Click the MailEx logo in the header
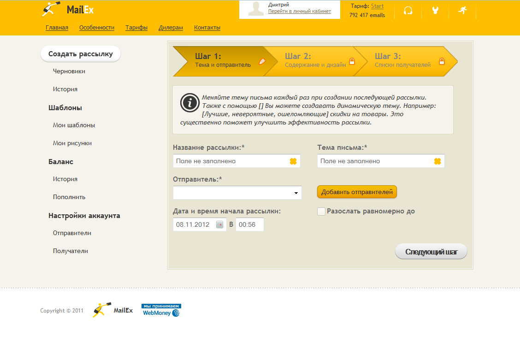Screen dimensions: 520x360 [x=67, y=9]
